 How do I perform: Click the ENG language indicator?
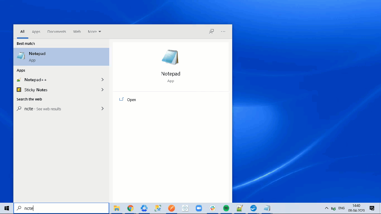click(x=341, y=208)
